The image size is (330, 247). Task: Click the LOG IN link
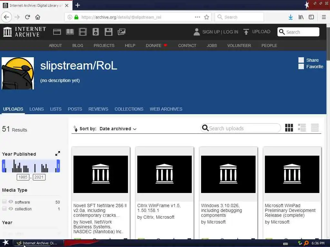(231, 32)
